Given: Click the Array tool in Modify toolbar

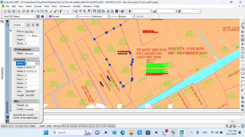Looking at the screenshot, I should point(242,40).
